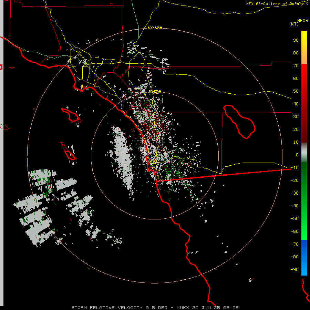Click the -20 value on the velocity scale
The height and width of the screenshot is (310, 310).
294,180
